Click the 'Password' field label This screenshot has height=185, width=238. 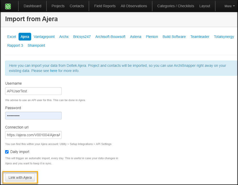(x=13, y=108)
